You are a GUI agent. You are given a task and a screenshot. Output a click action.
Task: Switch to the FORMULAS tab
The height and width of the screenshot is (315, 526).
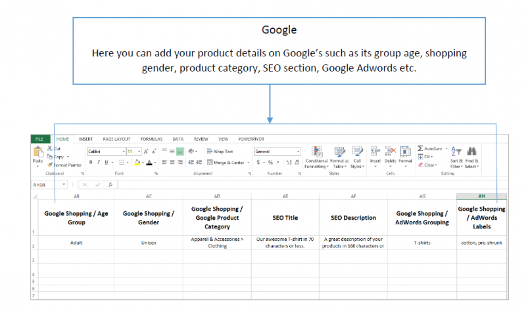click(x=151, y=139)
